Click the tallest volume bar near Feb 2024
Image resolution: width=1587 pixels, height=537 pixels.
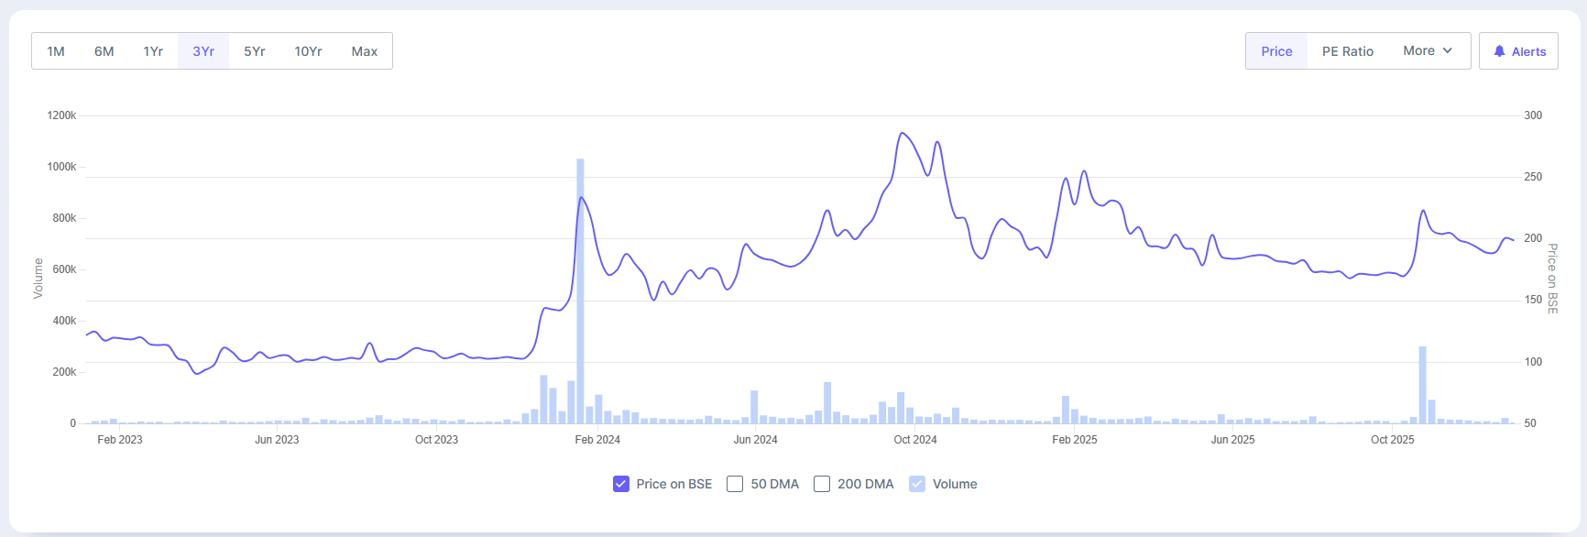580,293
